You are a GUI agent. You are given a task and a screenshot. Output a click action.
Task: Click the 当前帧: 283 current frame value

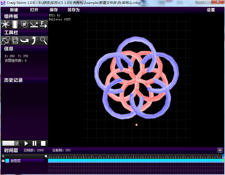(x=61, y=150)
